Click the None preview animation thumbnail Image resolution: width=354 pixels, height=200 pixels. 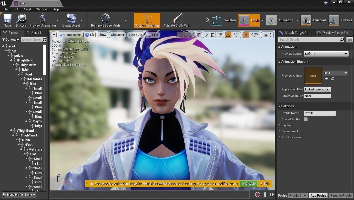(313, 76)
